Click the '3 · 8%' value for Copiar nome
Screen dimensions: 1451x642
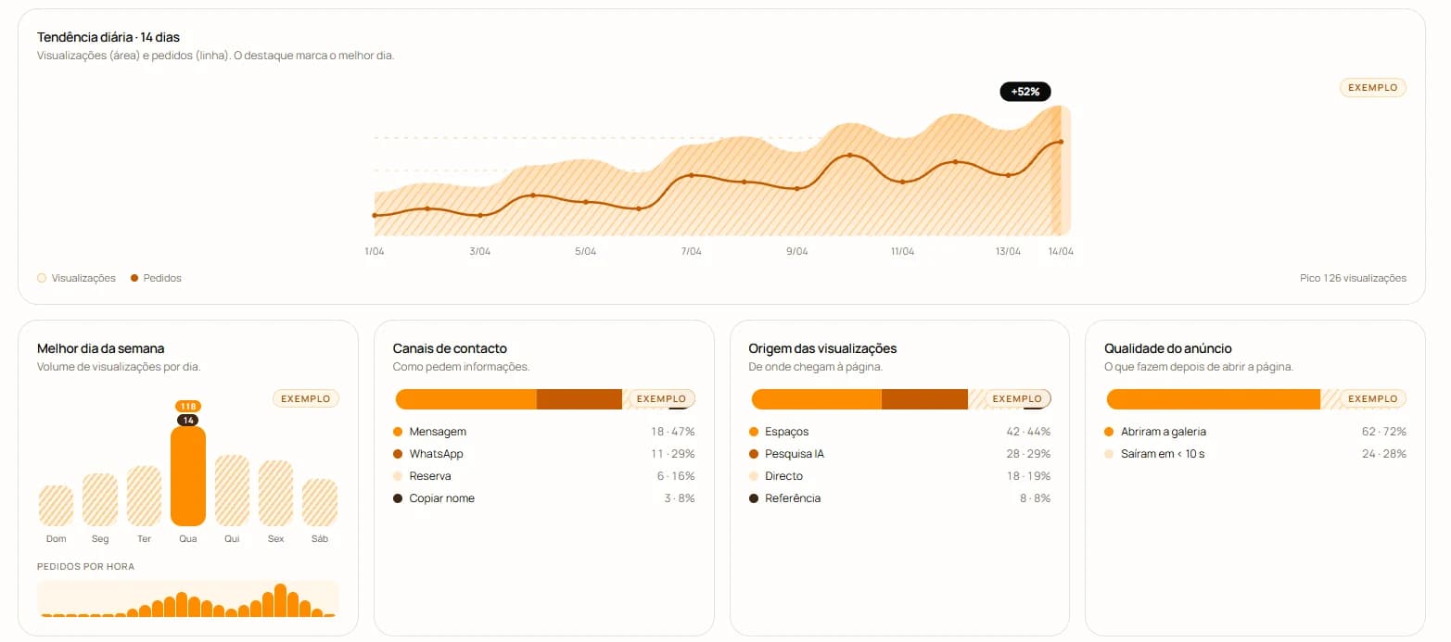tap(679, 498)
